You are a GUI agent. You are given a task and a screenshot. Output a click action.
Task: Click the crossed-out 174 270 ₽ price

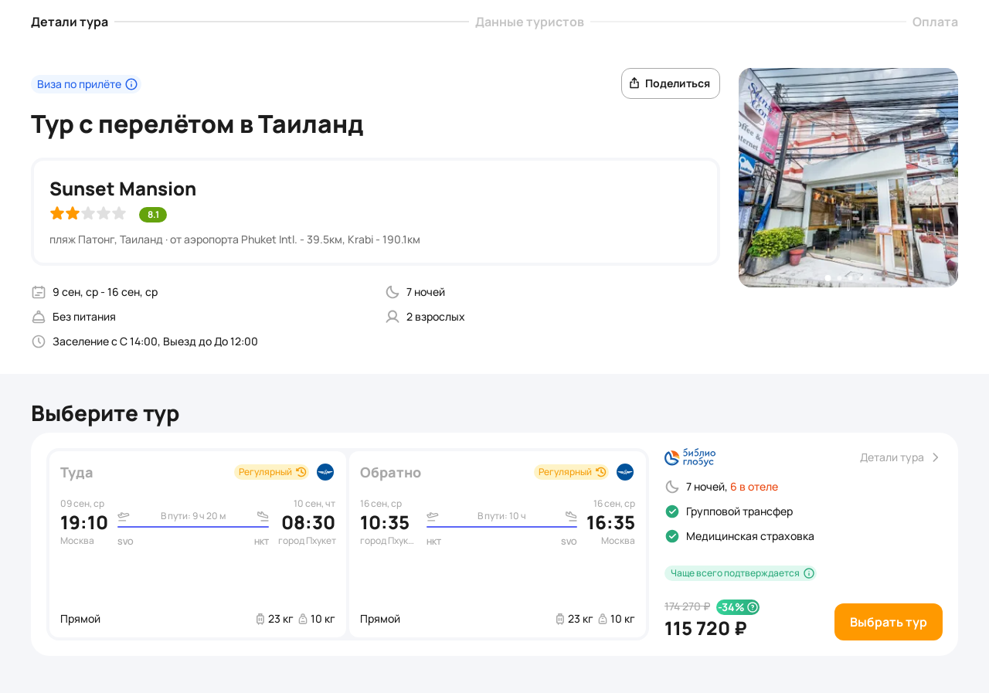coord(687,606)
